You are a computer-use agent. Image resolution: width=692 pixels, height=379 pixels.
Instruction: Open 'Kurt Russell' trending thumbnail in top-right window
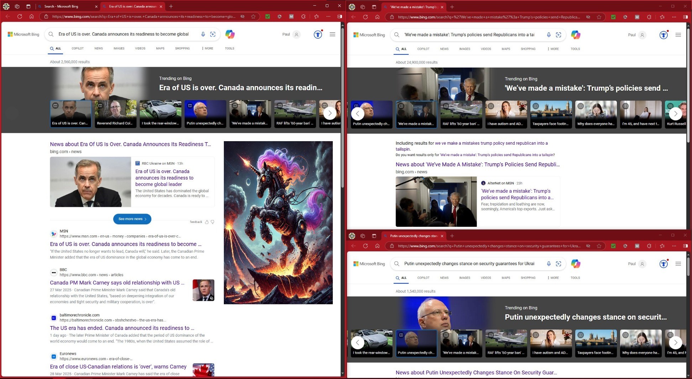pyautogui.click(x=676, y=114)
